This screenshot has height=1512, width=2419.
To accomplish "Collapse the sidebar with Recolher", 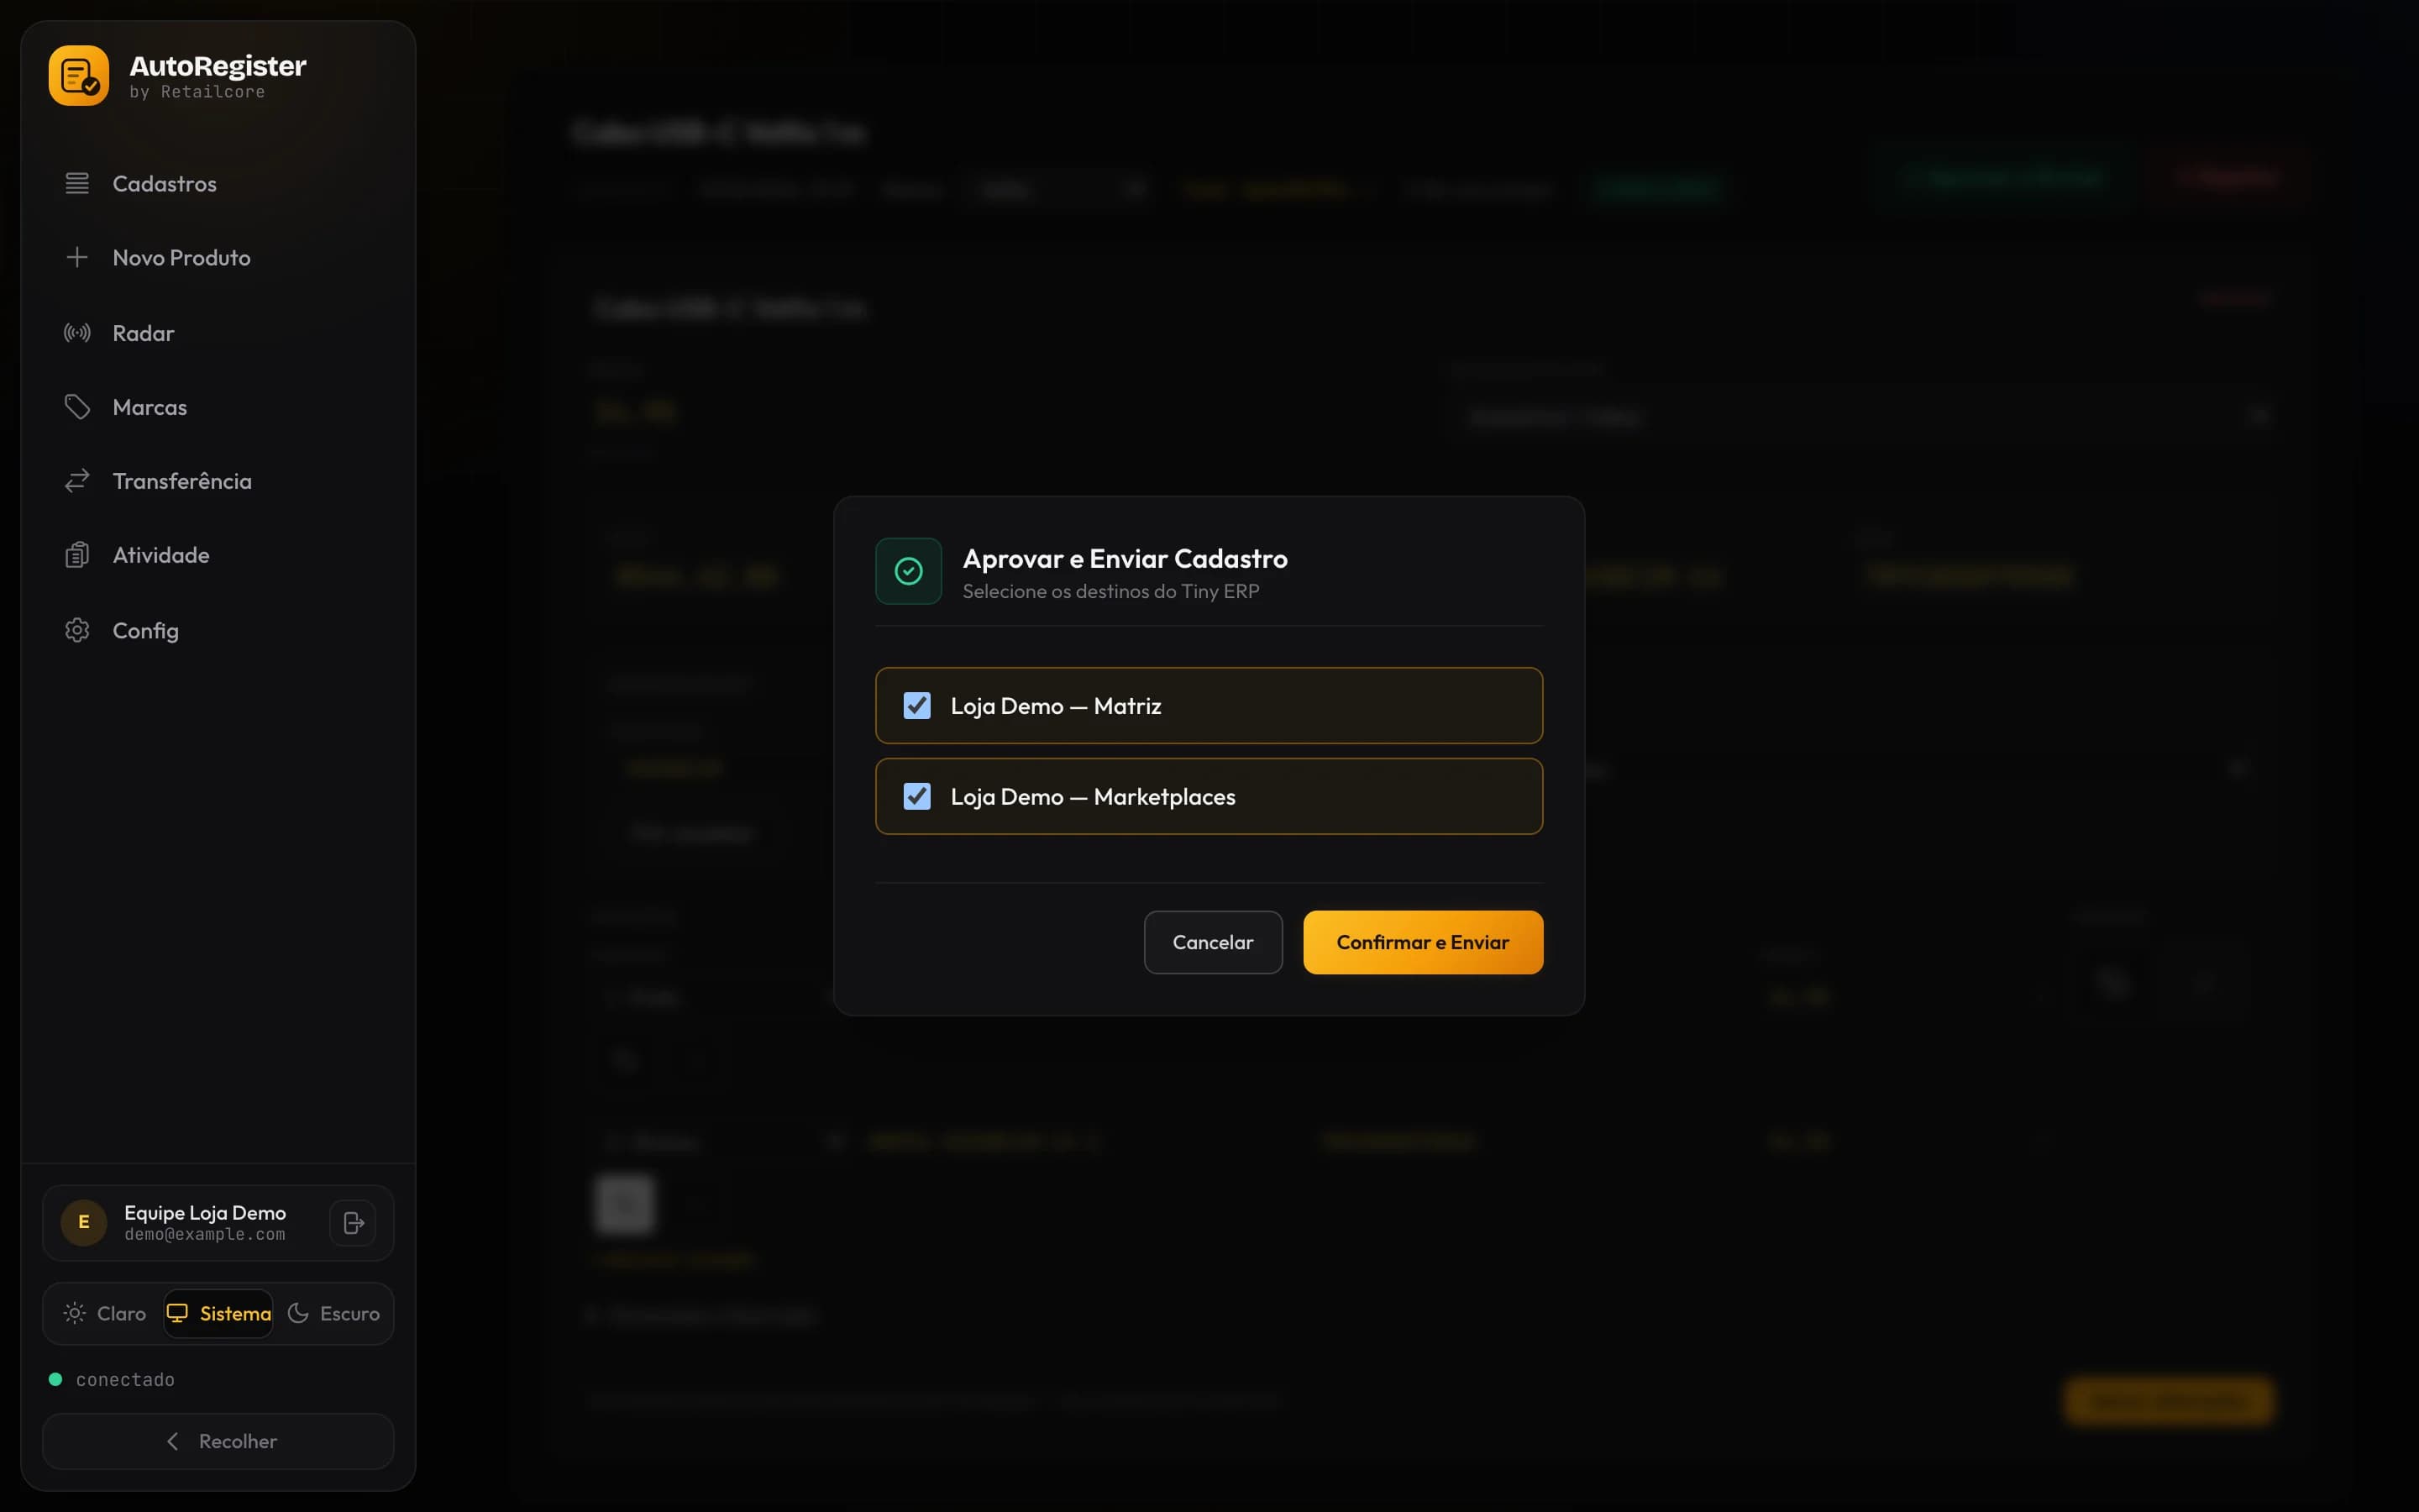I will point(218,1441).
